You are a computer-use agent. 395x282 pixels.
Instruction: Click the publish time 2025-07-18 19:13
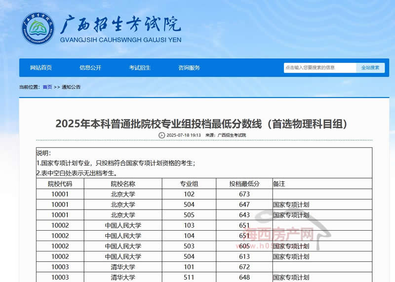pos(184,135)
